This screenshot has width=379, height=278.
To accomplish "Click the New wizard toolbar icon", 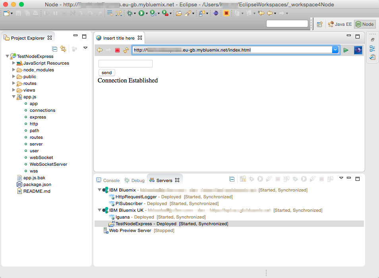I will coord(6,13).
